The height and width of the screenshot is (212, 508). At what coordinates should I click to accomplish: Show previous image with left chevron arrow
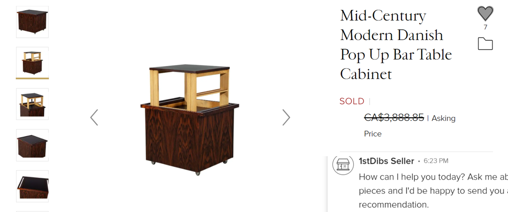[x=94, y=117]
